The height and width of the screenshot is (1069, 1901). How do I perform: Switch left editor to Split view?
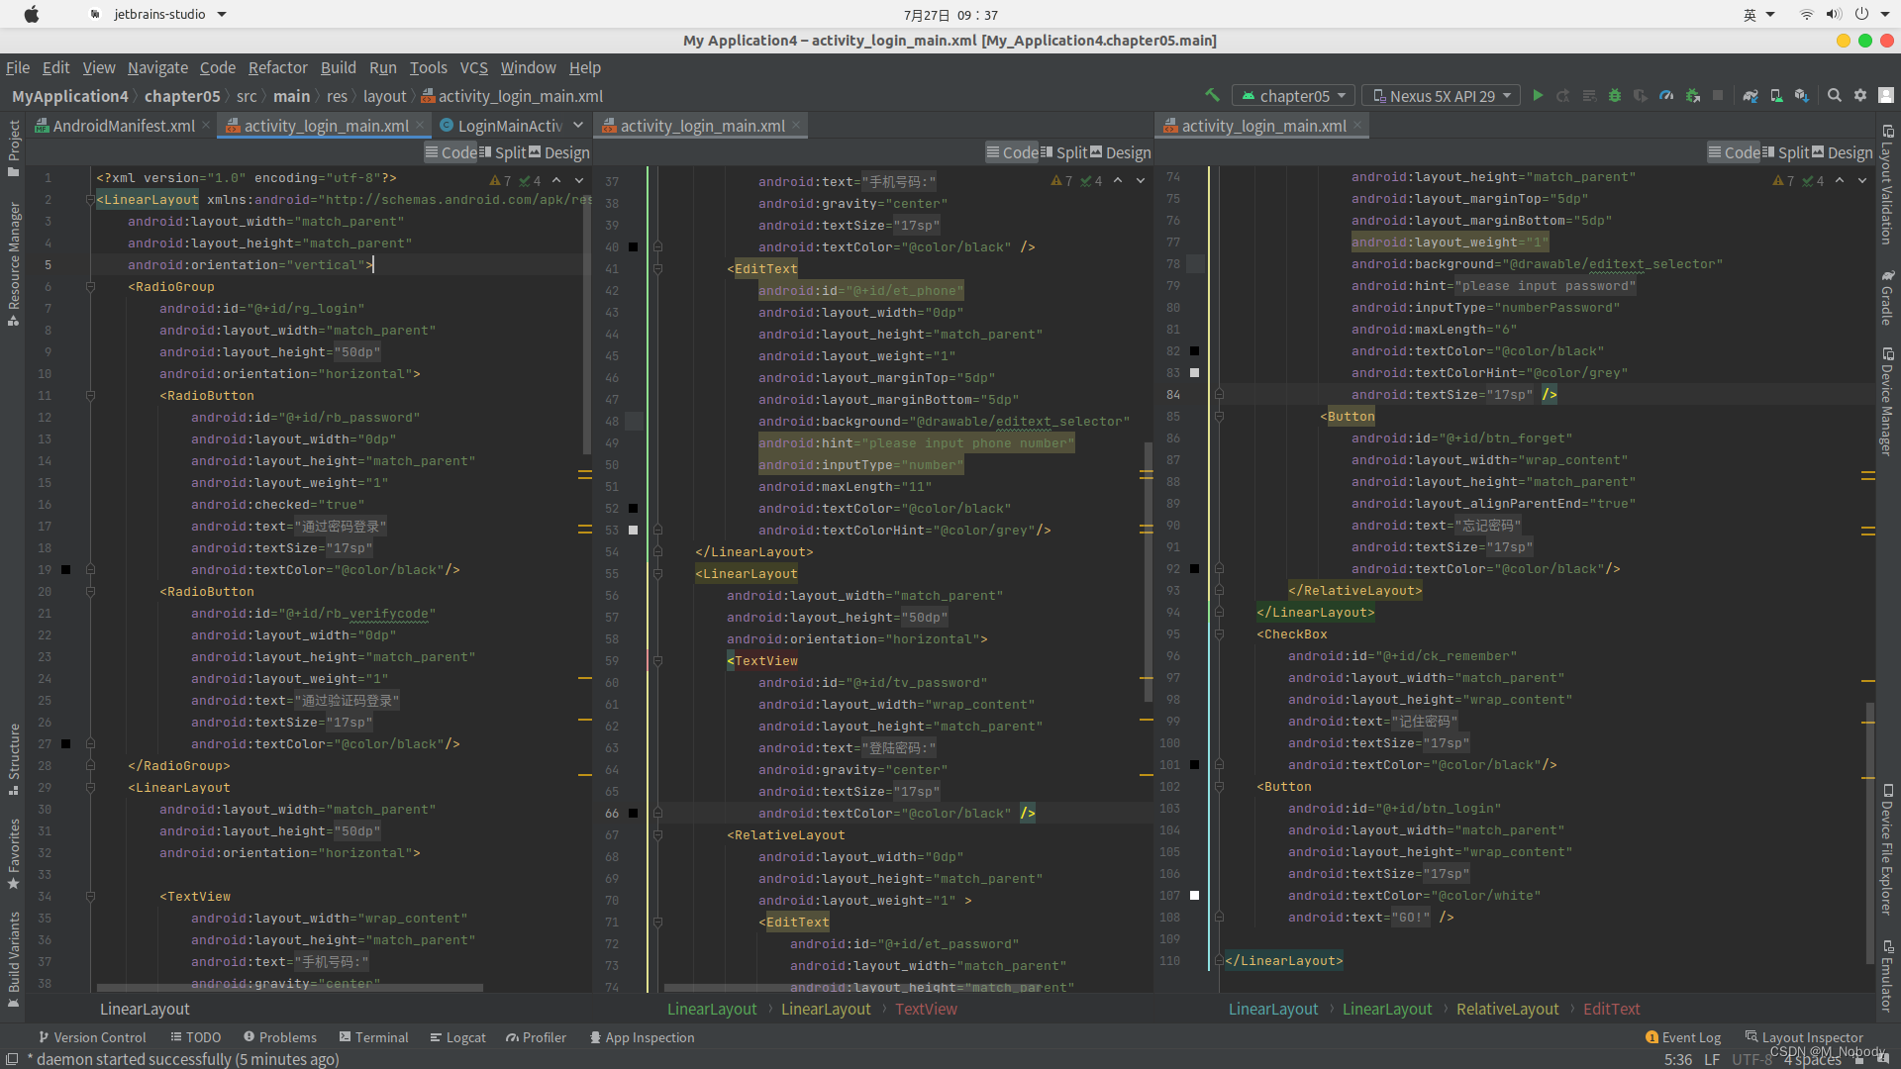(502, 152)
